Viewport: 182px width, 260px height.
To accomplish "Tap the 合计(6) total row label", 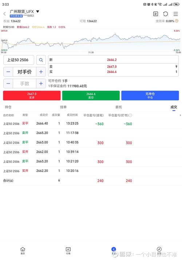I will [x=8, y=181].
